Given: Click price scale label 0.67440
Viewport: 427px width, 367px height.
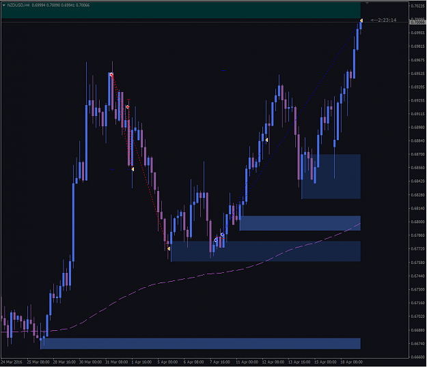Looking at the screenshot, I should click(417, 276).
